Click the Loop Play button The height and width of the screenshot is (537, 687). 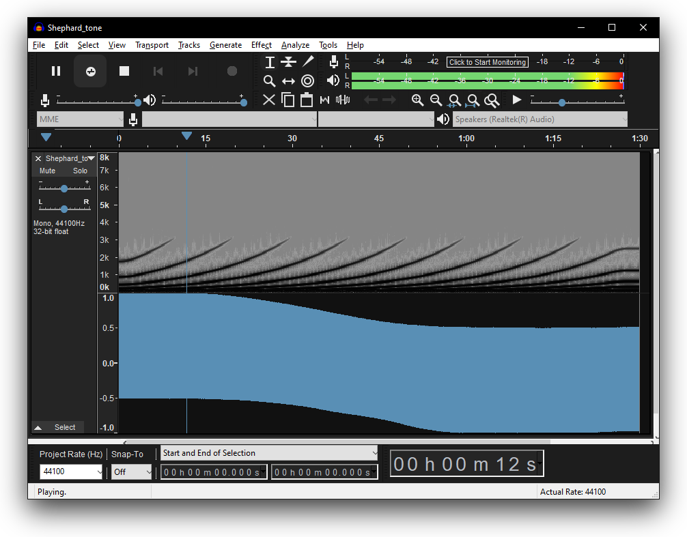(90, 71)
